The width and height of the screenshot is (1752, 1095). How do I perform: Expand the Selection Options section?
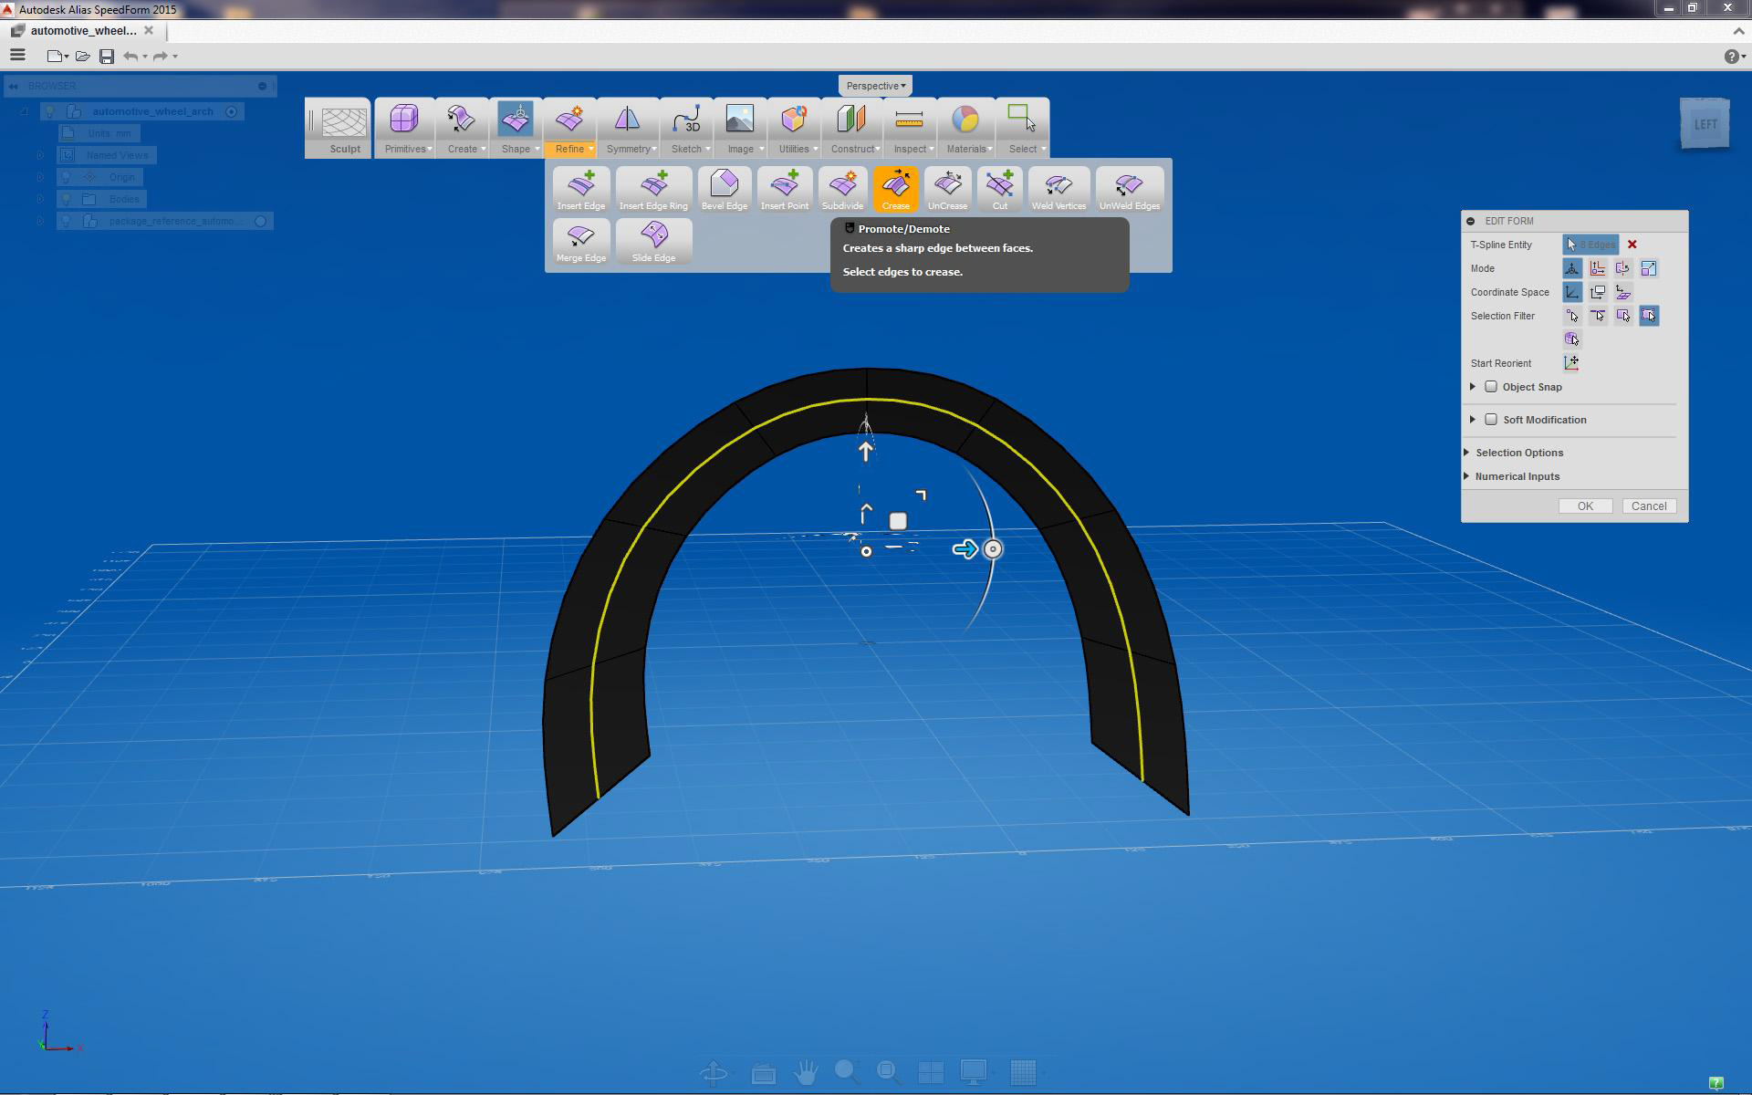1518,453
